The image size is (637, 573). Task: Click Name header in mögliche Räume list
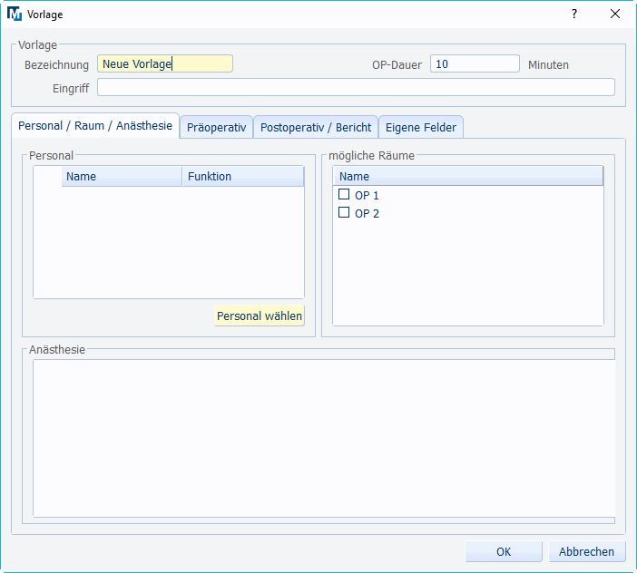coord(467,177)
